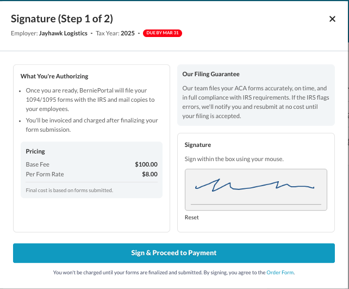Click the bullet about being invoiced
Screen dimensions: 349x289
click(91, 125)
